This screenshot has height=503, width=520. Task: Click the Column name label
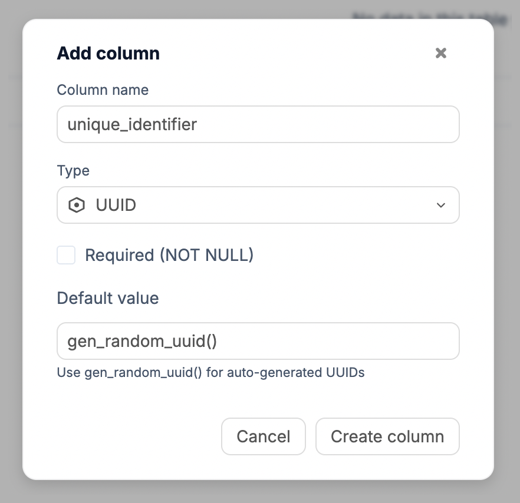(x=103, y=90)
